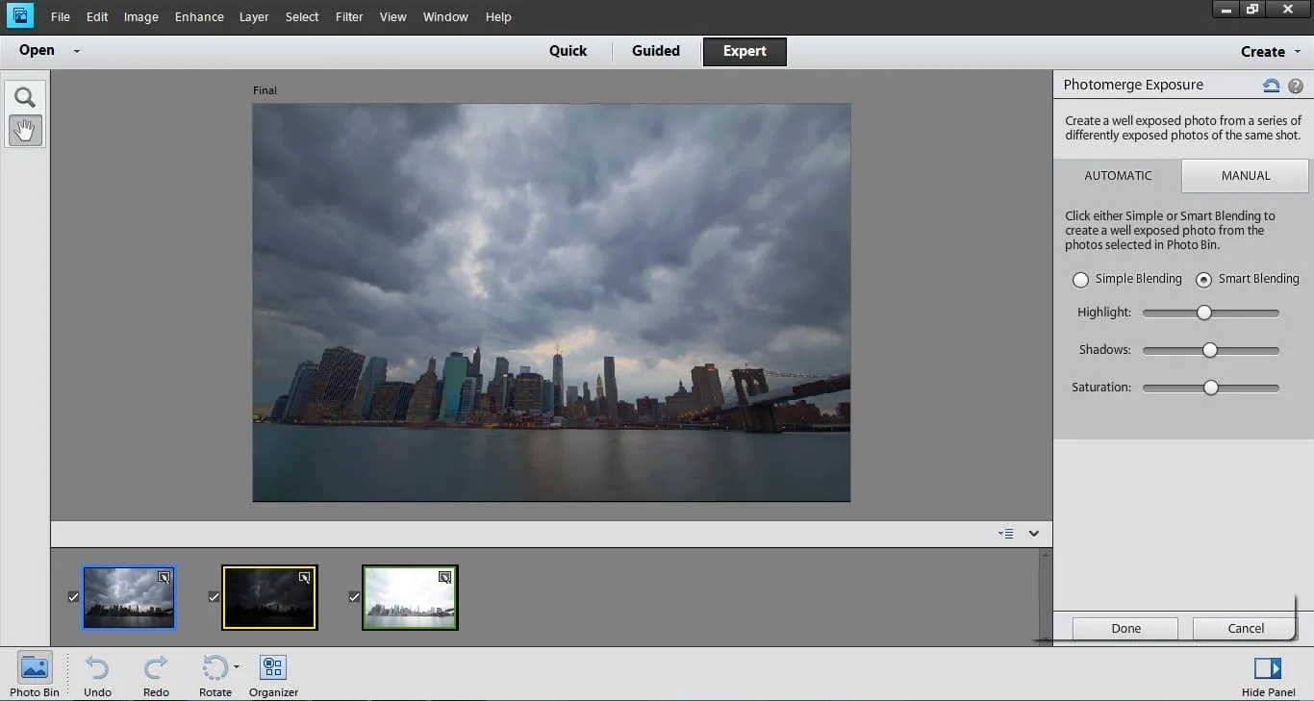Select Smart Blending
Screen dimensions: 1314x701
pyautogui.click(x=1203, y=279)
